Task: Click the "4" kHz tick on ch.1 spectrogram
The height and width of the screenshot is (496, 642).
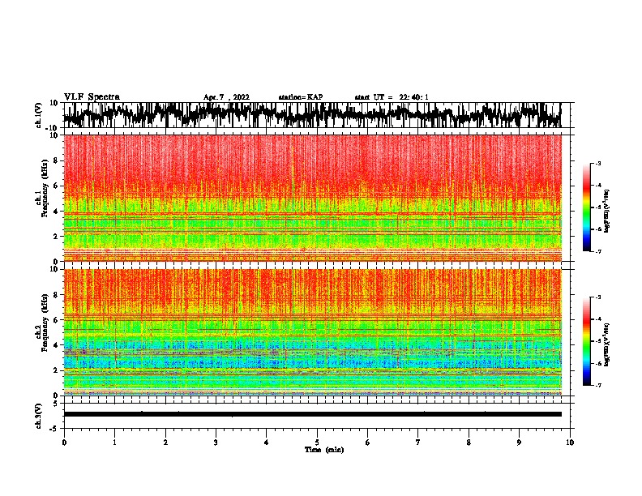Action: (x=56, y=212)
